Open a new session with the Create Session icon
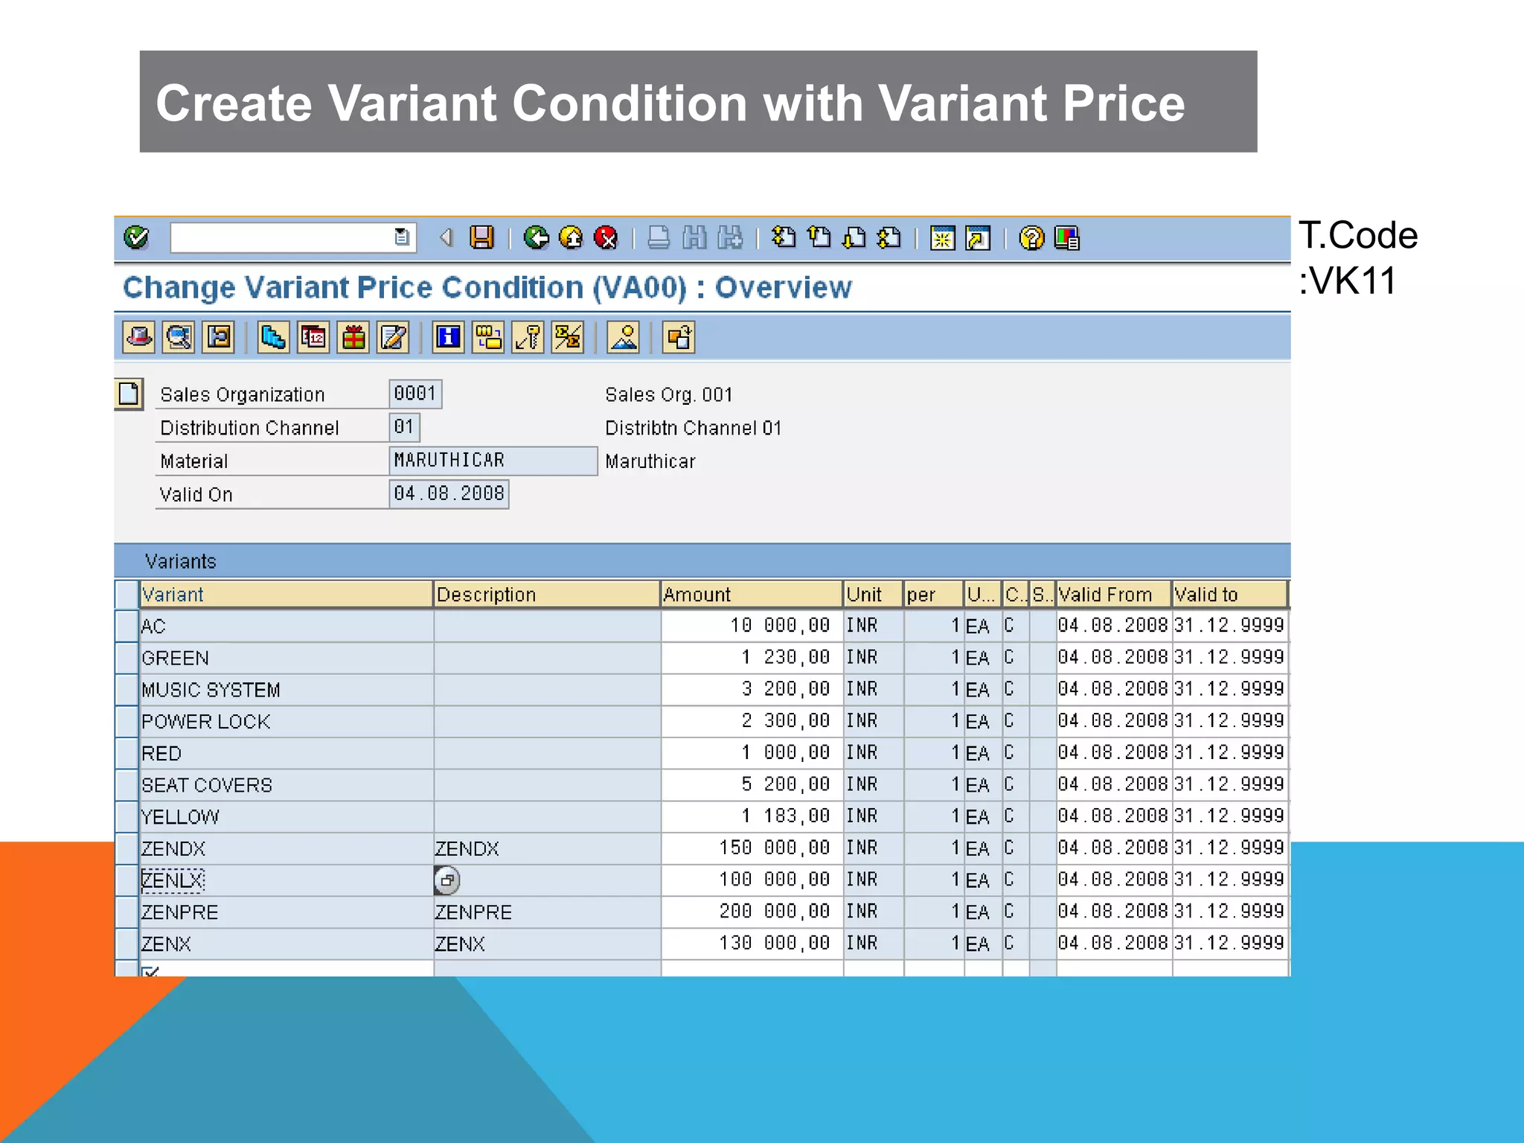This screenshot has width=1524, height=1143. tap(943, 238)
